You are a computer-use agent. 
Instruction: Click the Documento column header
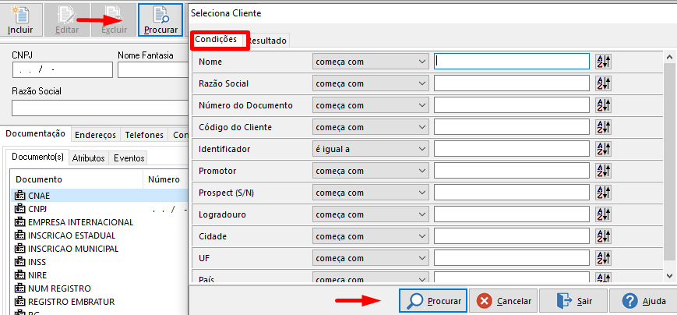coord(76,179)
